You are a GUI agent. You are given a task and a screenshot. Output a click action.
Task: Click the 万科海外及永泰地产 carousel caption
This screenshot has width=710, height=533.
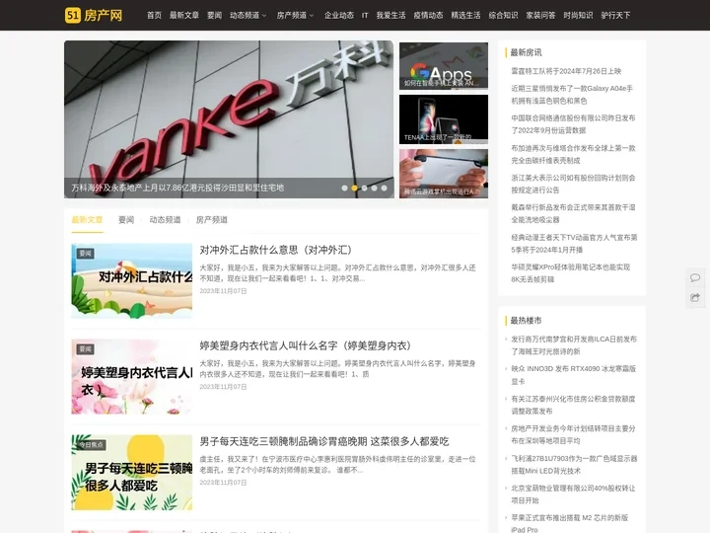pos(177,188)
